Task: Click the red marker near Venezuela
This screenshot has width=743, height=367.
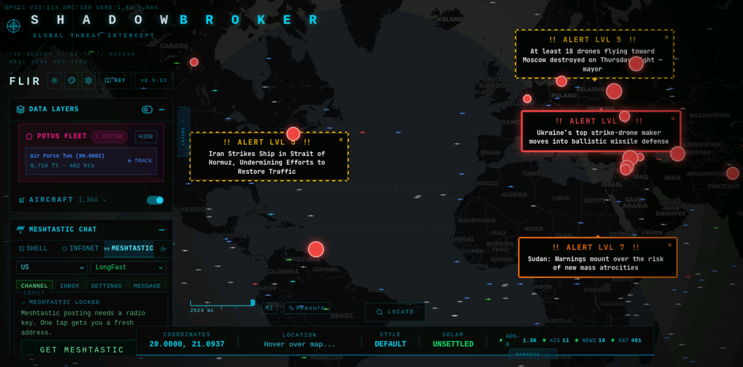Action: pyautogui.click(x=316, y=250)
